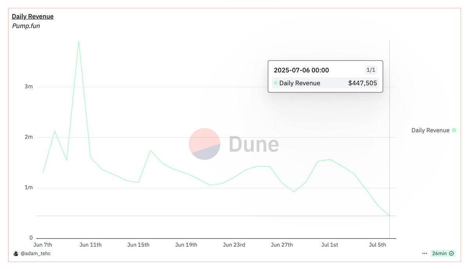Click the 0 y-axis label
Screen dimensions: 469x269
(31, 238)
